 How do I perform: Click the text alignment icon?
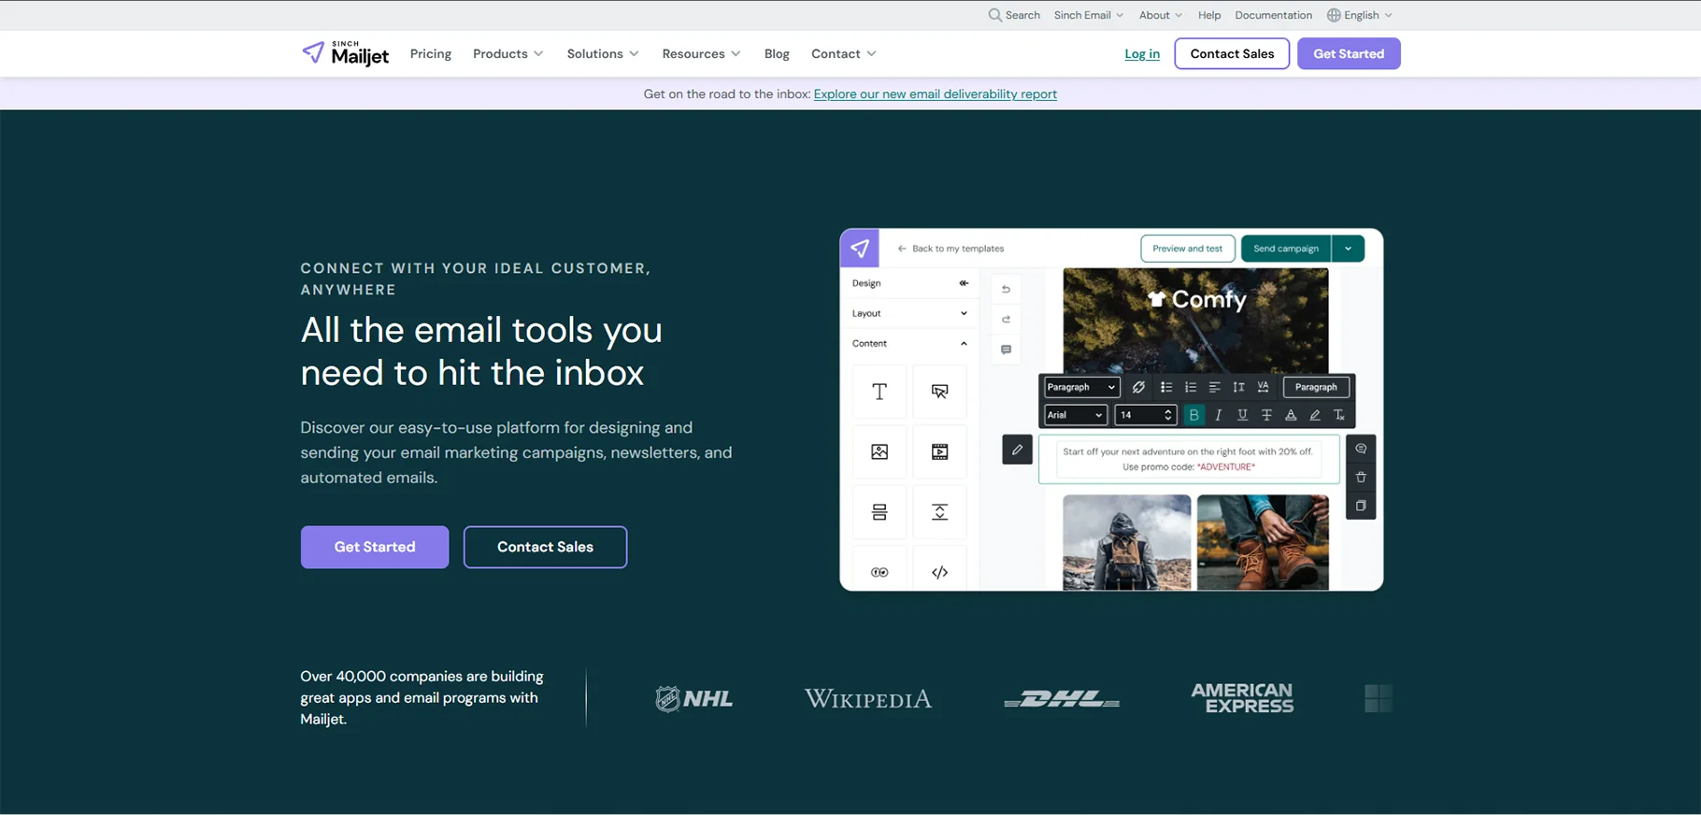pyautogui.click(x=1214, y=387)
